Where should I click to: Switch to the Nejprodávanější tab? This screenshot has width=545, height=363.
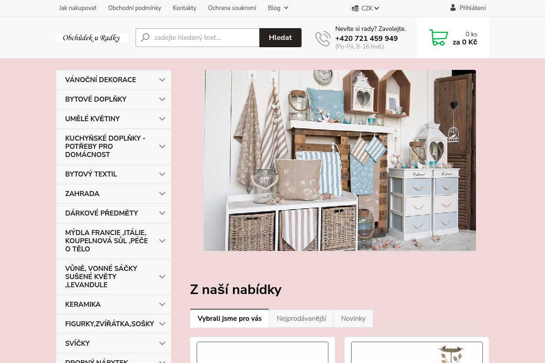[x=302, y=319]
